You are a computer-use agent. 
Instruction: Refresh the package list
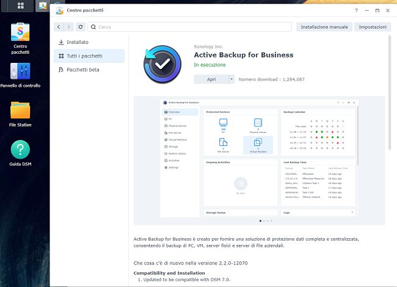(81, 27)
